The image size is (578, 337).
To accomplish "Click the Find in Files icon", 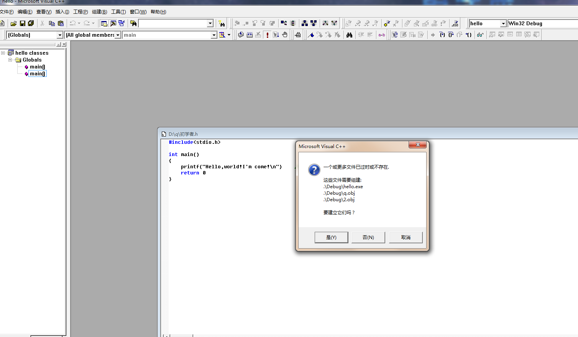I will 133,23.
